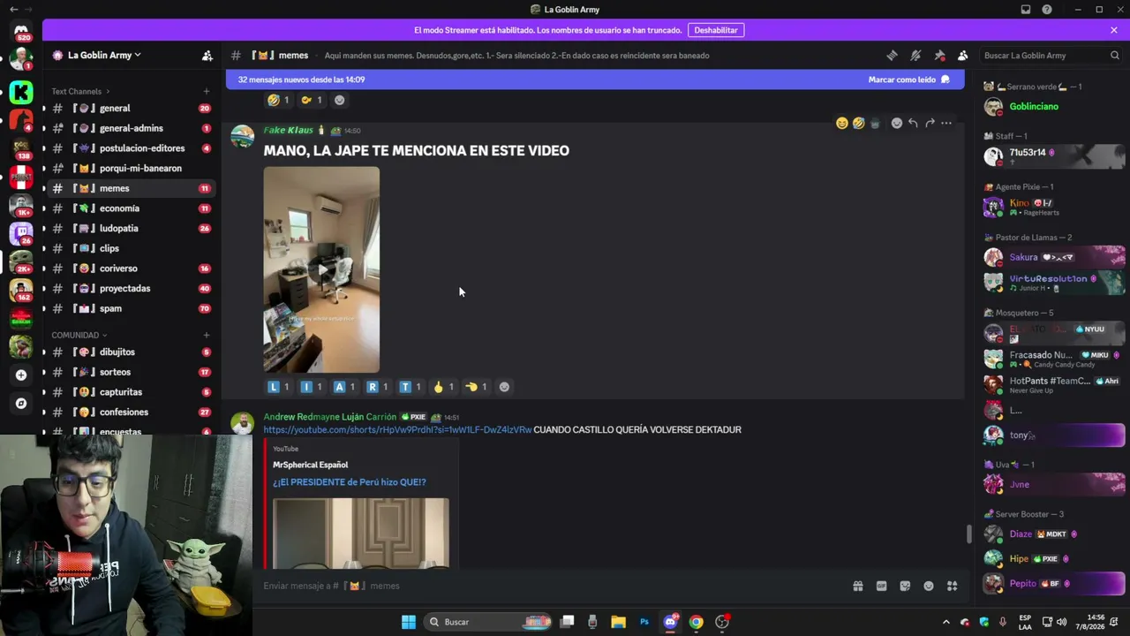The width and height of the screenshot is (1130, 636).
Task: Open '¿El PRESIDENTE de Perú hizo QUE!?' video title
Action: point(350,482)
